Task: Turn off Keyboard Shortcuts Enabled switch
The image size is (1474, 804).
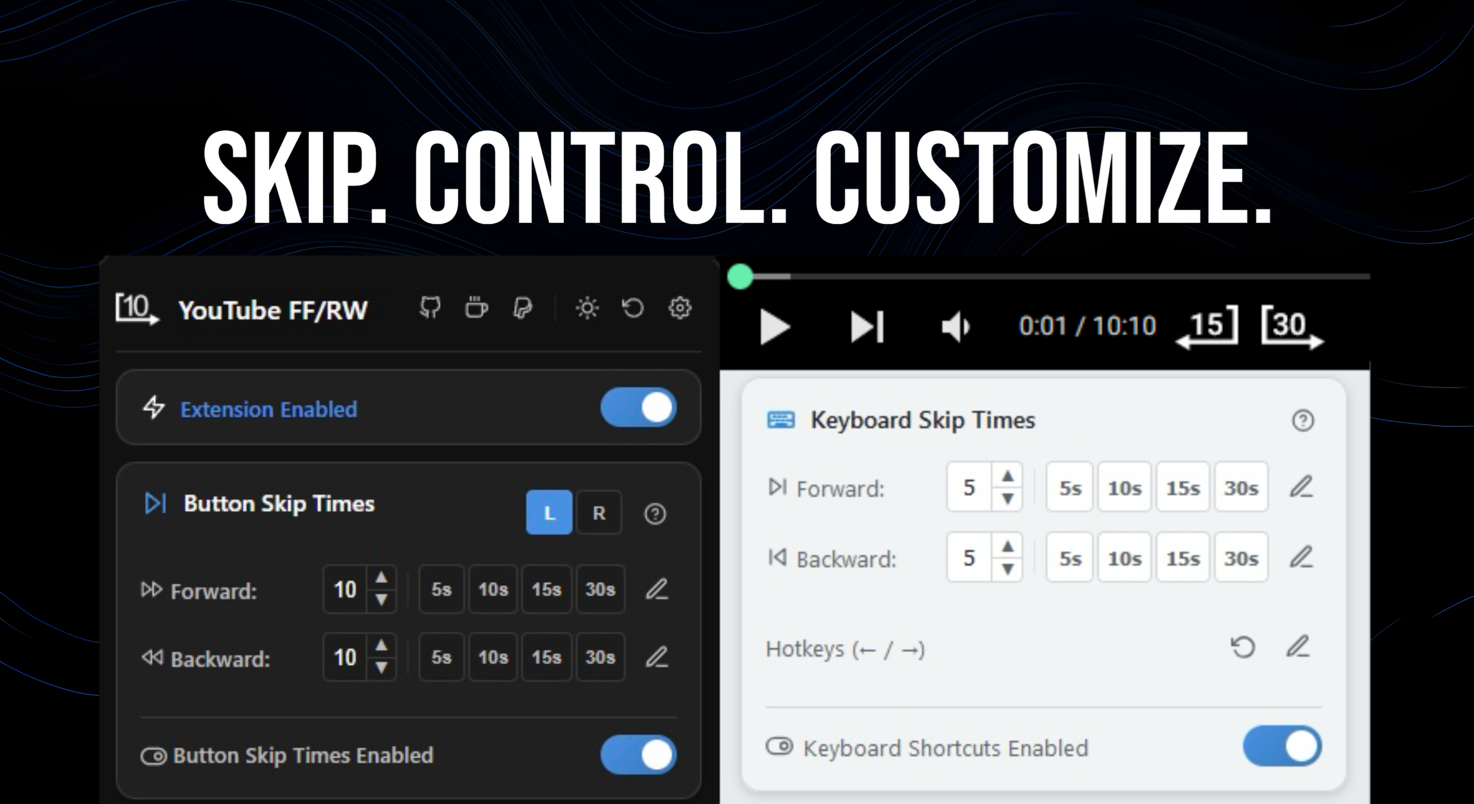Action: pyautogui.click(x=1282, y=746)
